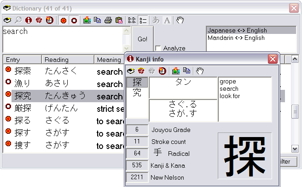The width and height of the screenshot is (302, 187).
Task: Click the Reading column header
Action: click(68, 60)
